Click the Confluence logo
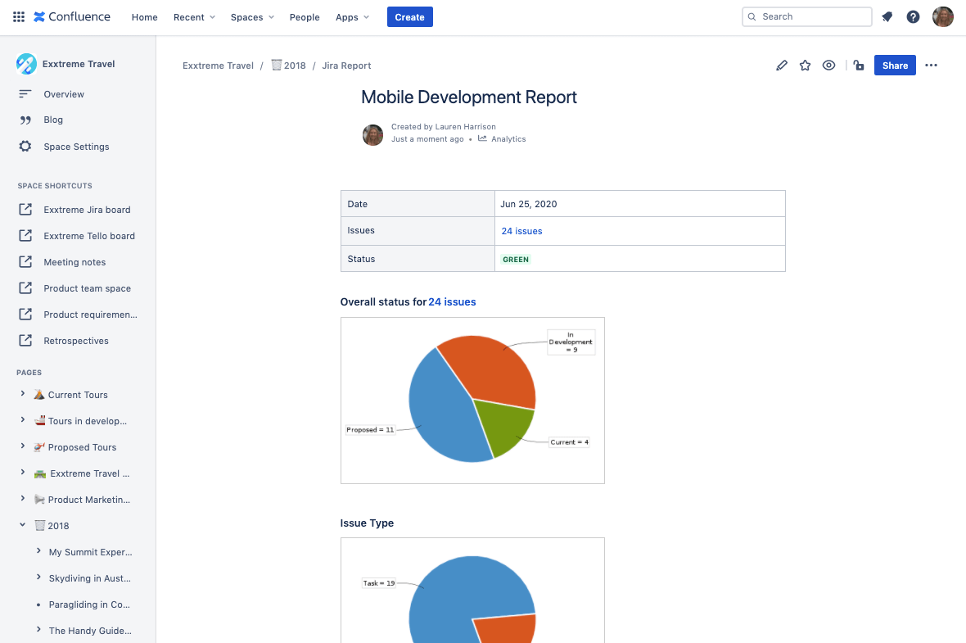 72,16
